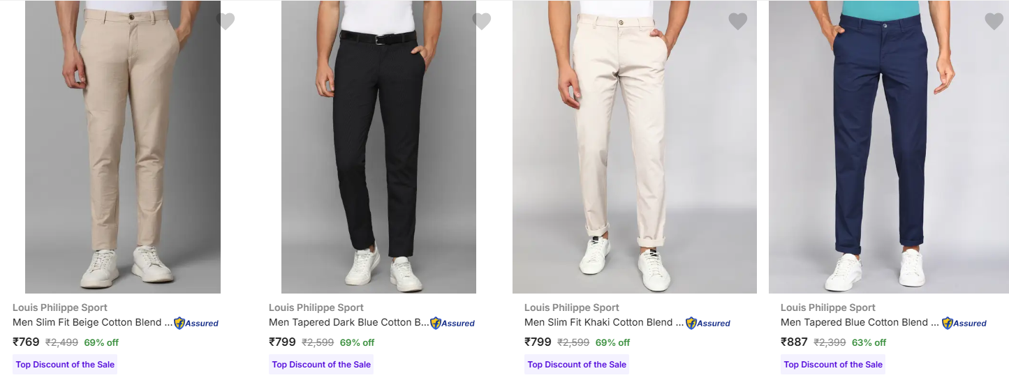Add khaki trousers to wishlist via heart

pos(737,22)
